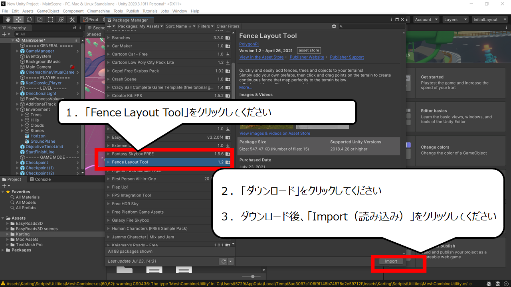Expand the Trees object under Environment
Image resolution: width=511 pixels, height=287 pixels.
[x=22, y=115]
